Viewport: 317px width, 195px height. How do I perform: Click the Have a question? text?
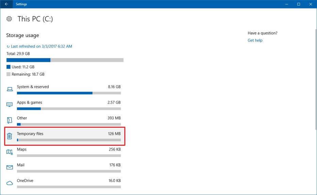(263, 33)
